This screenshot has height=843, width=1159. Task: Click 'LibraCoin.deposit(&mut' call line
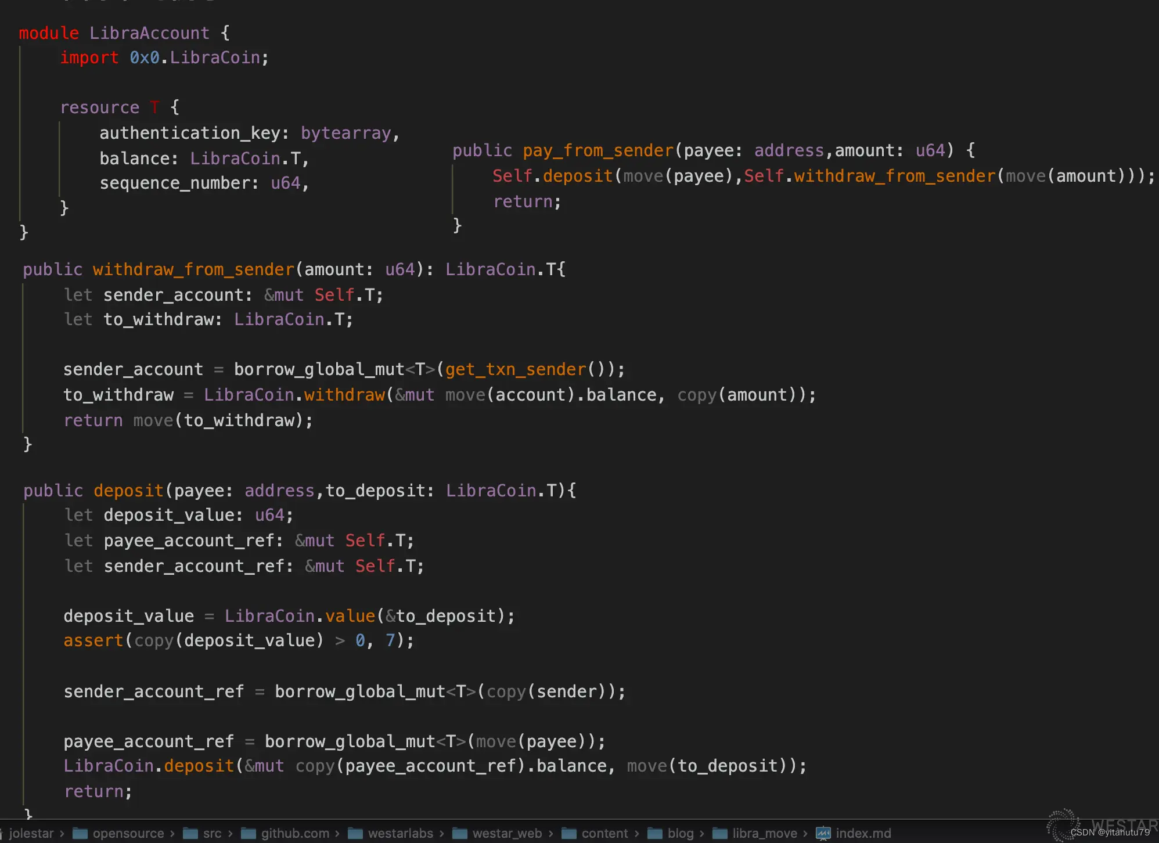pos(435,766)
